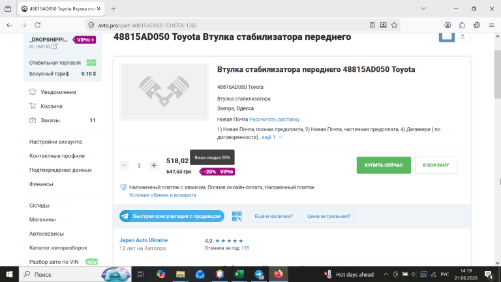Switch to Firefox on taskbar

tap(279, 274)
